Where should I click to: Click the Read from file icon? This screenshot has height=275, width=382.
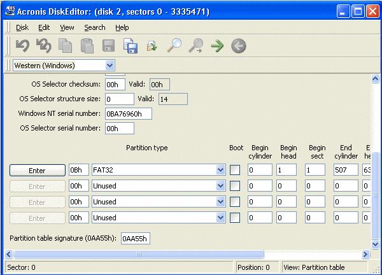(x=152, y=46)
